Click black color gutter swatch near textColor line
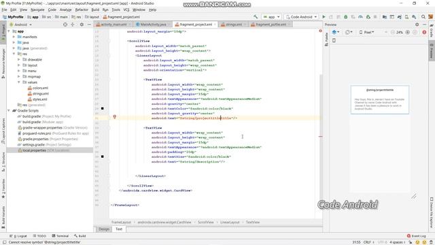This screenshot has height=245, width=435. [103, 109]
